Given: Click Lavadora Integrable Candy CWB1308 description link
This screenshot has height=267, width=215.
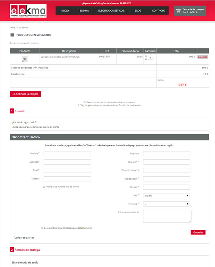Looking at the screenshot, I should pyautogui.click(x=60, y=57).
